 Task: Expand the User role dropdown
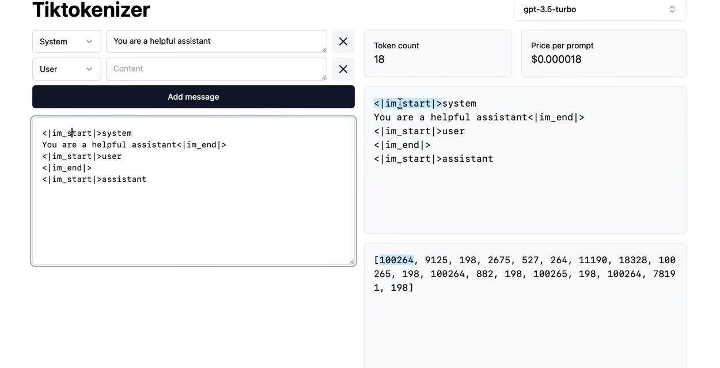click(x=66, y=69)
